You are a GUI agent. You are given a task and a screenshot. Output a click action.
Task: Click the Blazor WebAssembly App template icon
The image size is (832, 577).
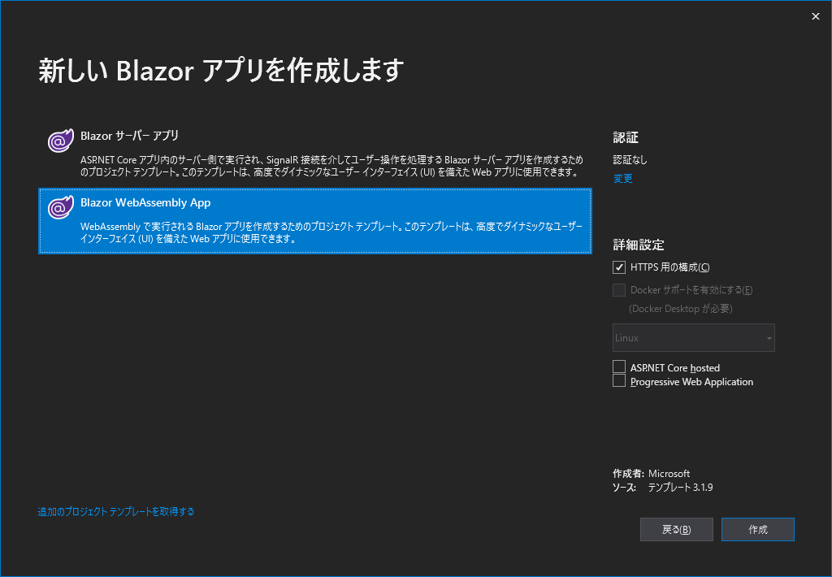60,207
